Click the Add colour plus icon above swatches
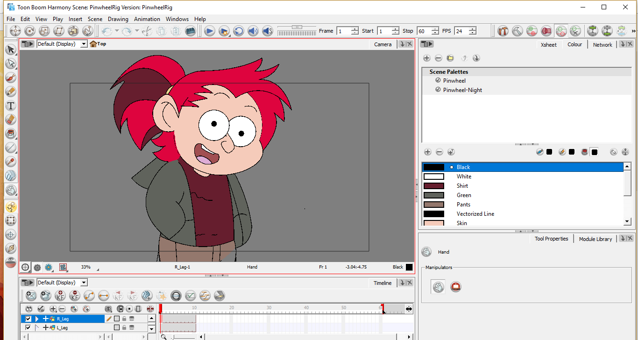Image resolution: width=638 pixels, height=340 pixels. [x=427, y=152]
